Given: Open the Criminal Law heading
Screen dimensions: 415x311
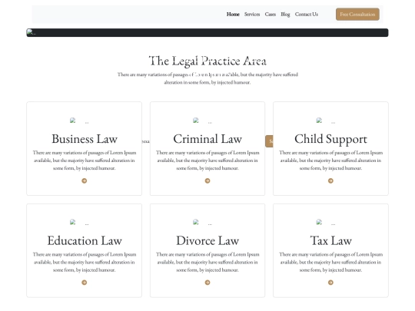Looking at the screenshot, I should 207,139.
